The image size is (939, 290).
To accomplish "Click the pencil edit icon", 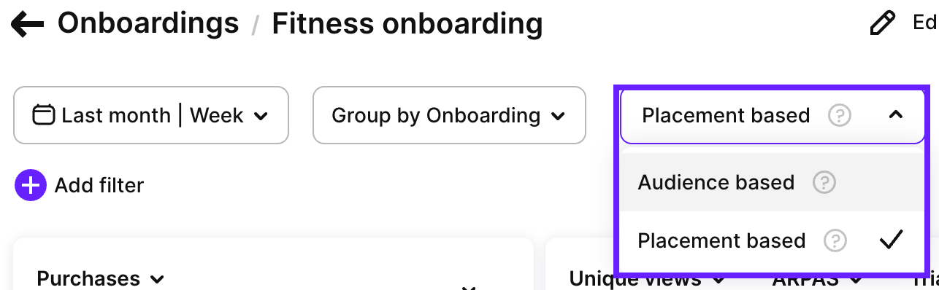I will click(x=883, y=24).
